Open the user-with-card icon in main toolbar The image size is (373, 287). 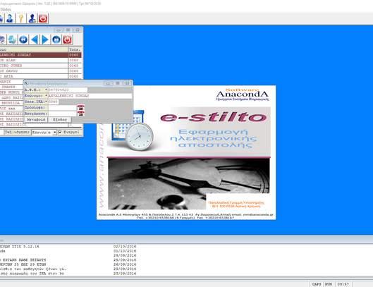pos(32,18)
